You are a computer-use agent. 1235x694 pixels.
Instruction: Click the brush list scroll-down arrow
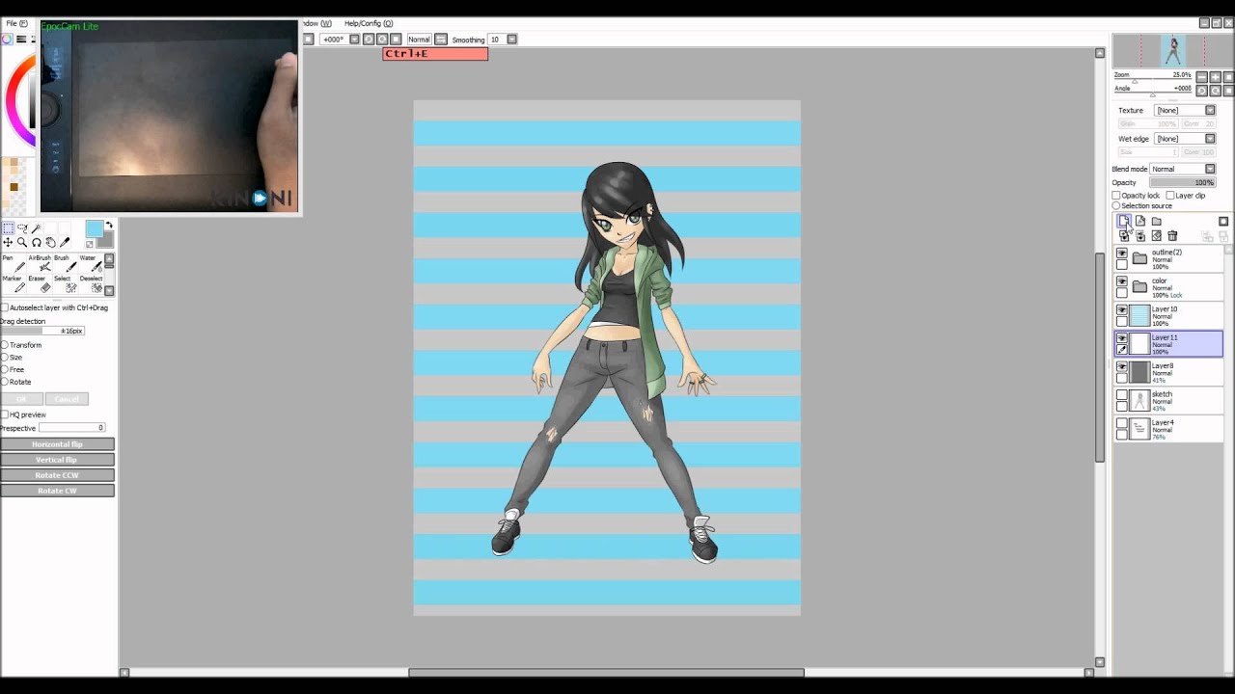(x=109, y=290)
